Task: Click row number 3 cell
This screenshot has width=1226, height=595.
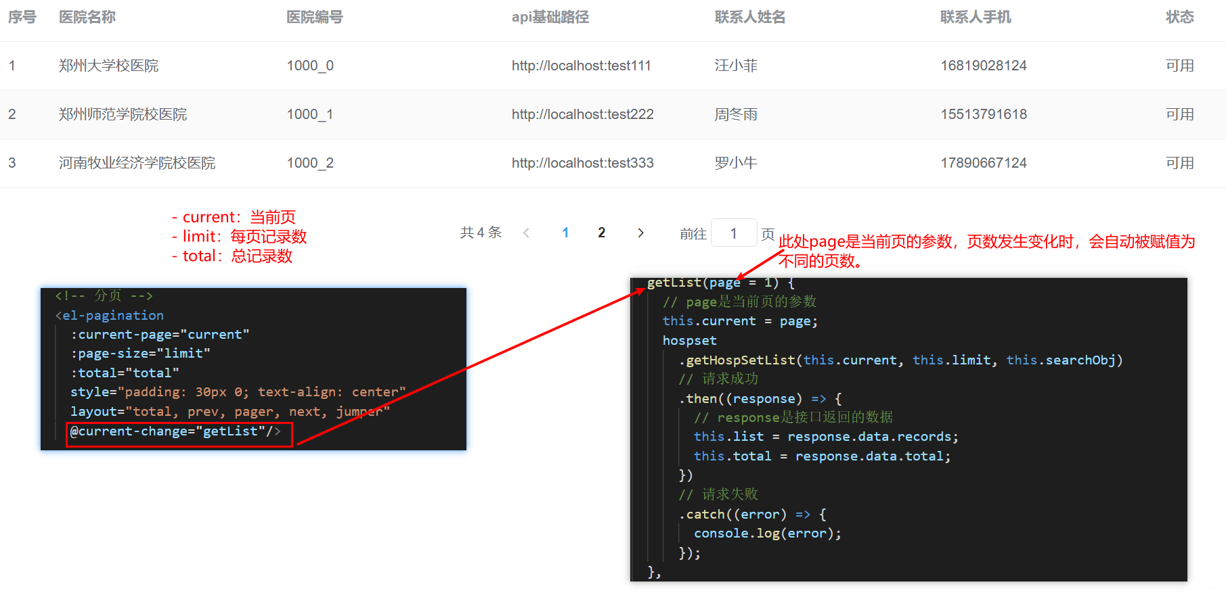Action: pyautogui.click(x=12, y=163)
